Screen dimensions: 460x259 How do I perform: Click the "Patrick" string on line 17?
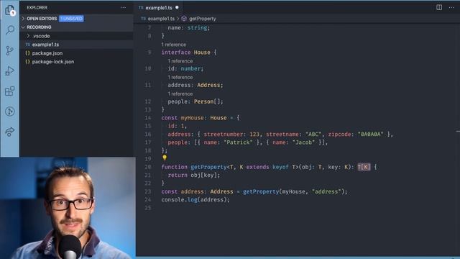[x=238, y=142]
